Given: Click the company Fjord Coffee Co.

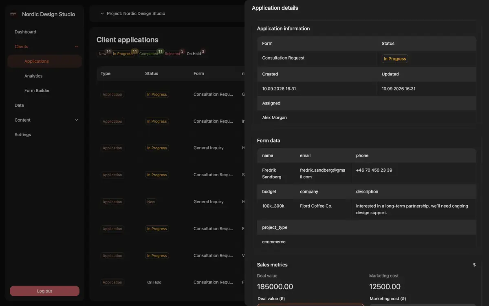Looking at the screenshot, I should [316, 206].
